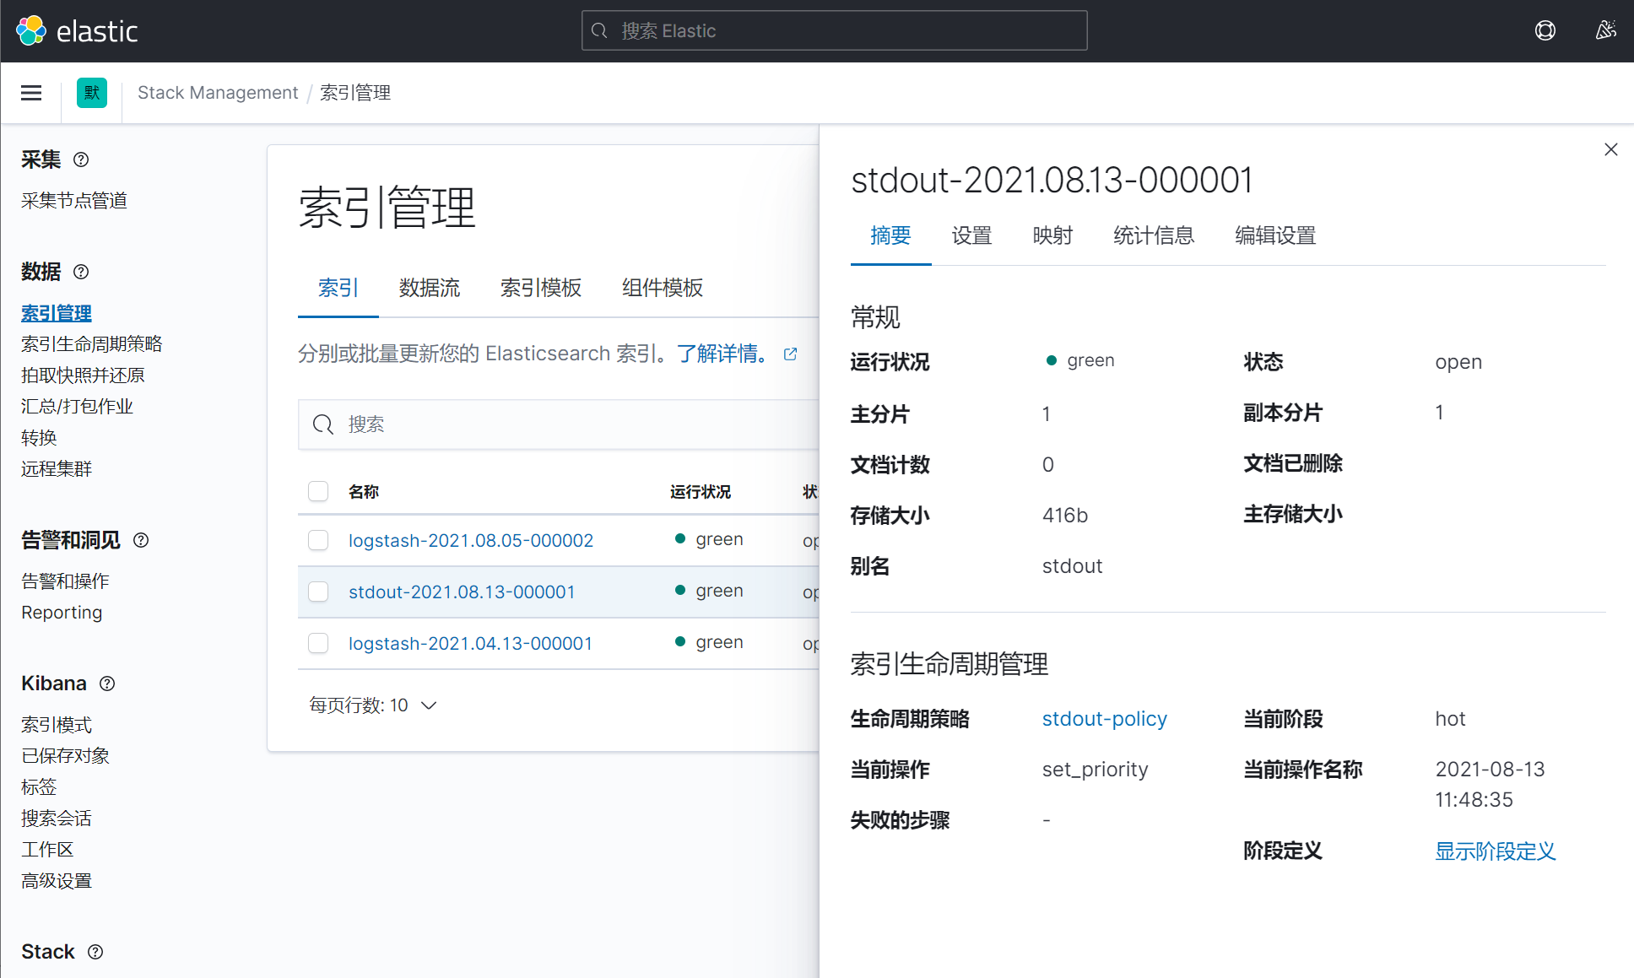1634x978 pixels.
Task: Click external link icon after 了解详情
Action: pyautogui.click(x=790, y=354)
